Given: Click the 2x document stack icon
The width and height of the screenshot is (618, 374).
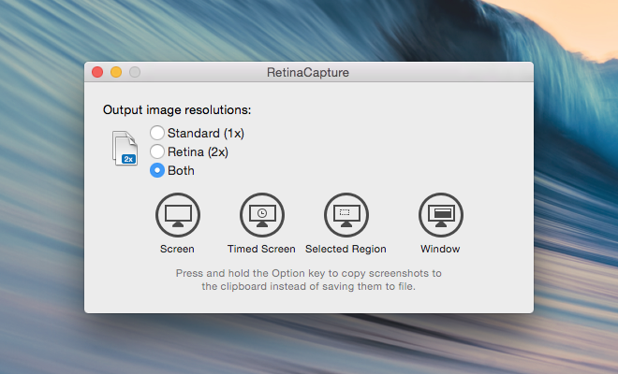Looking at the screenshot, I should 125,150.
